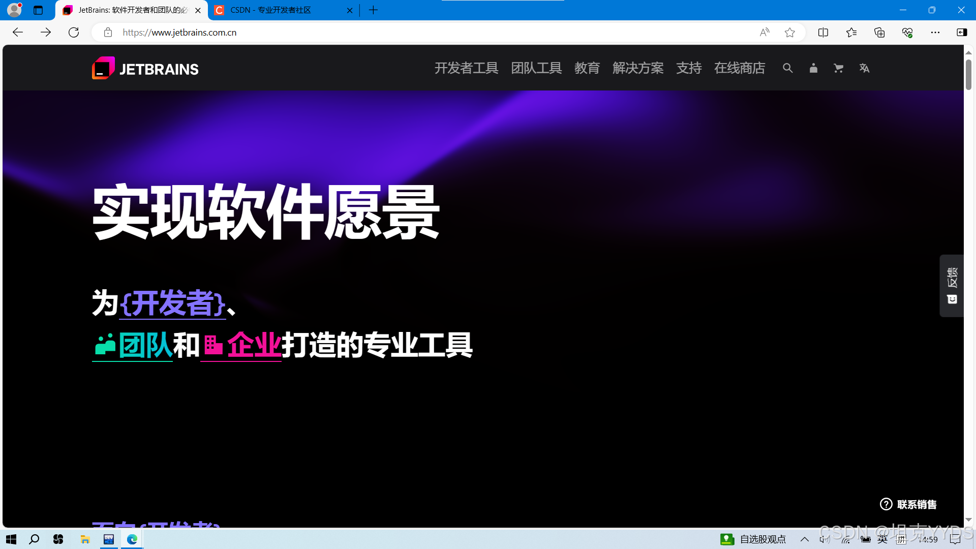Focus the address bar URL field
The image size is (976, 549).
pos(437,33)
